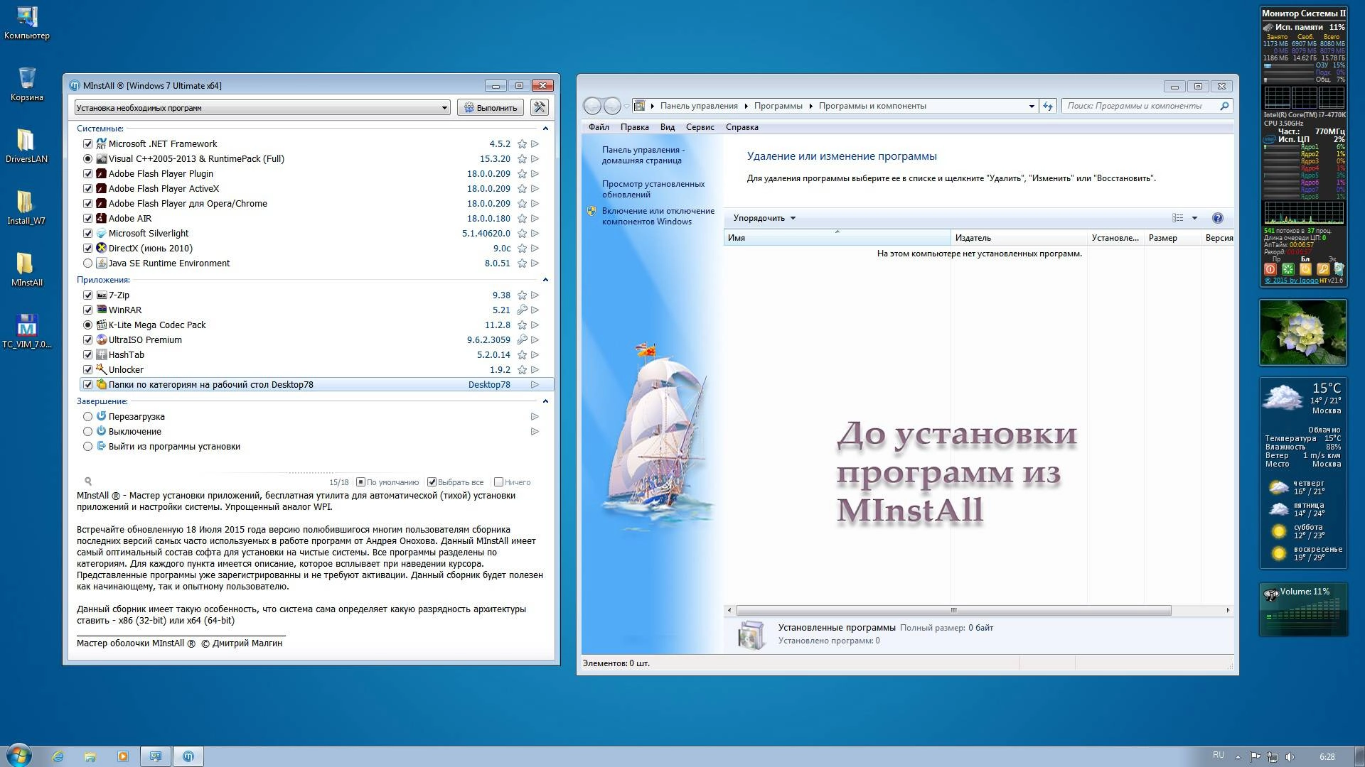The width and height of the screenshot is (1365, 767).
Task: Expand Панель управления breadcrumb arrow
Action: point(746,106)
